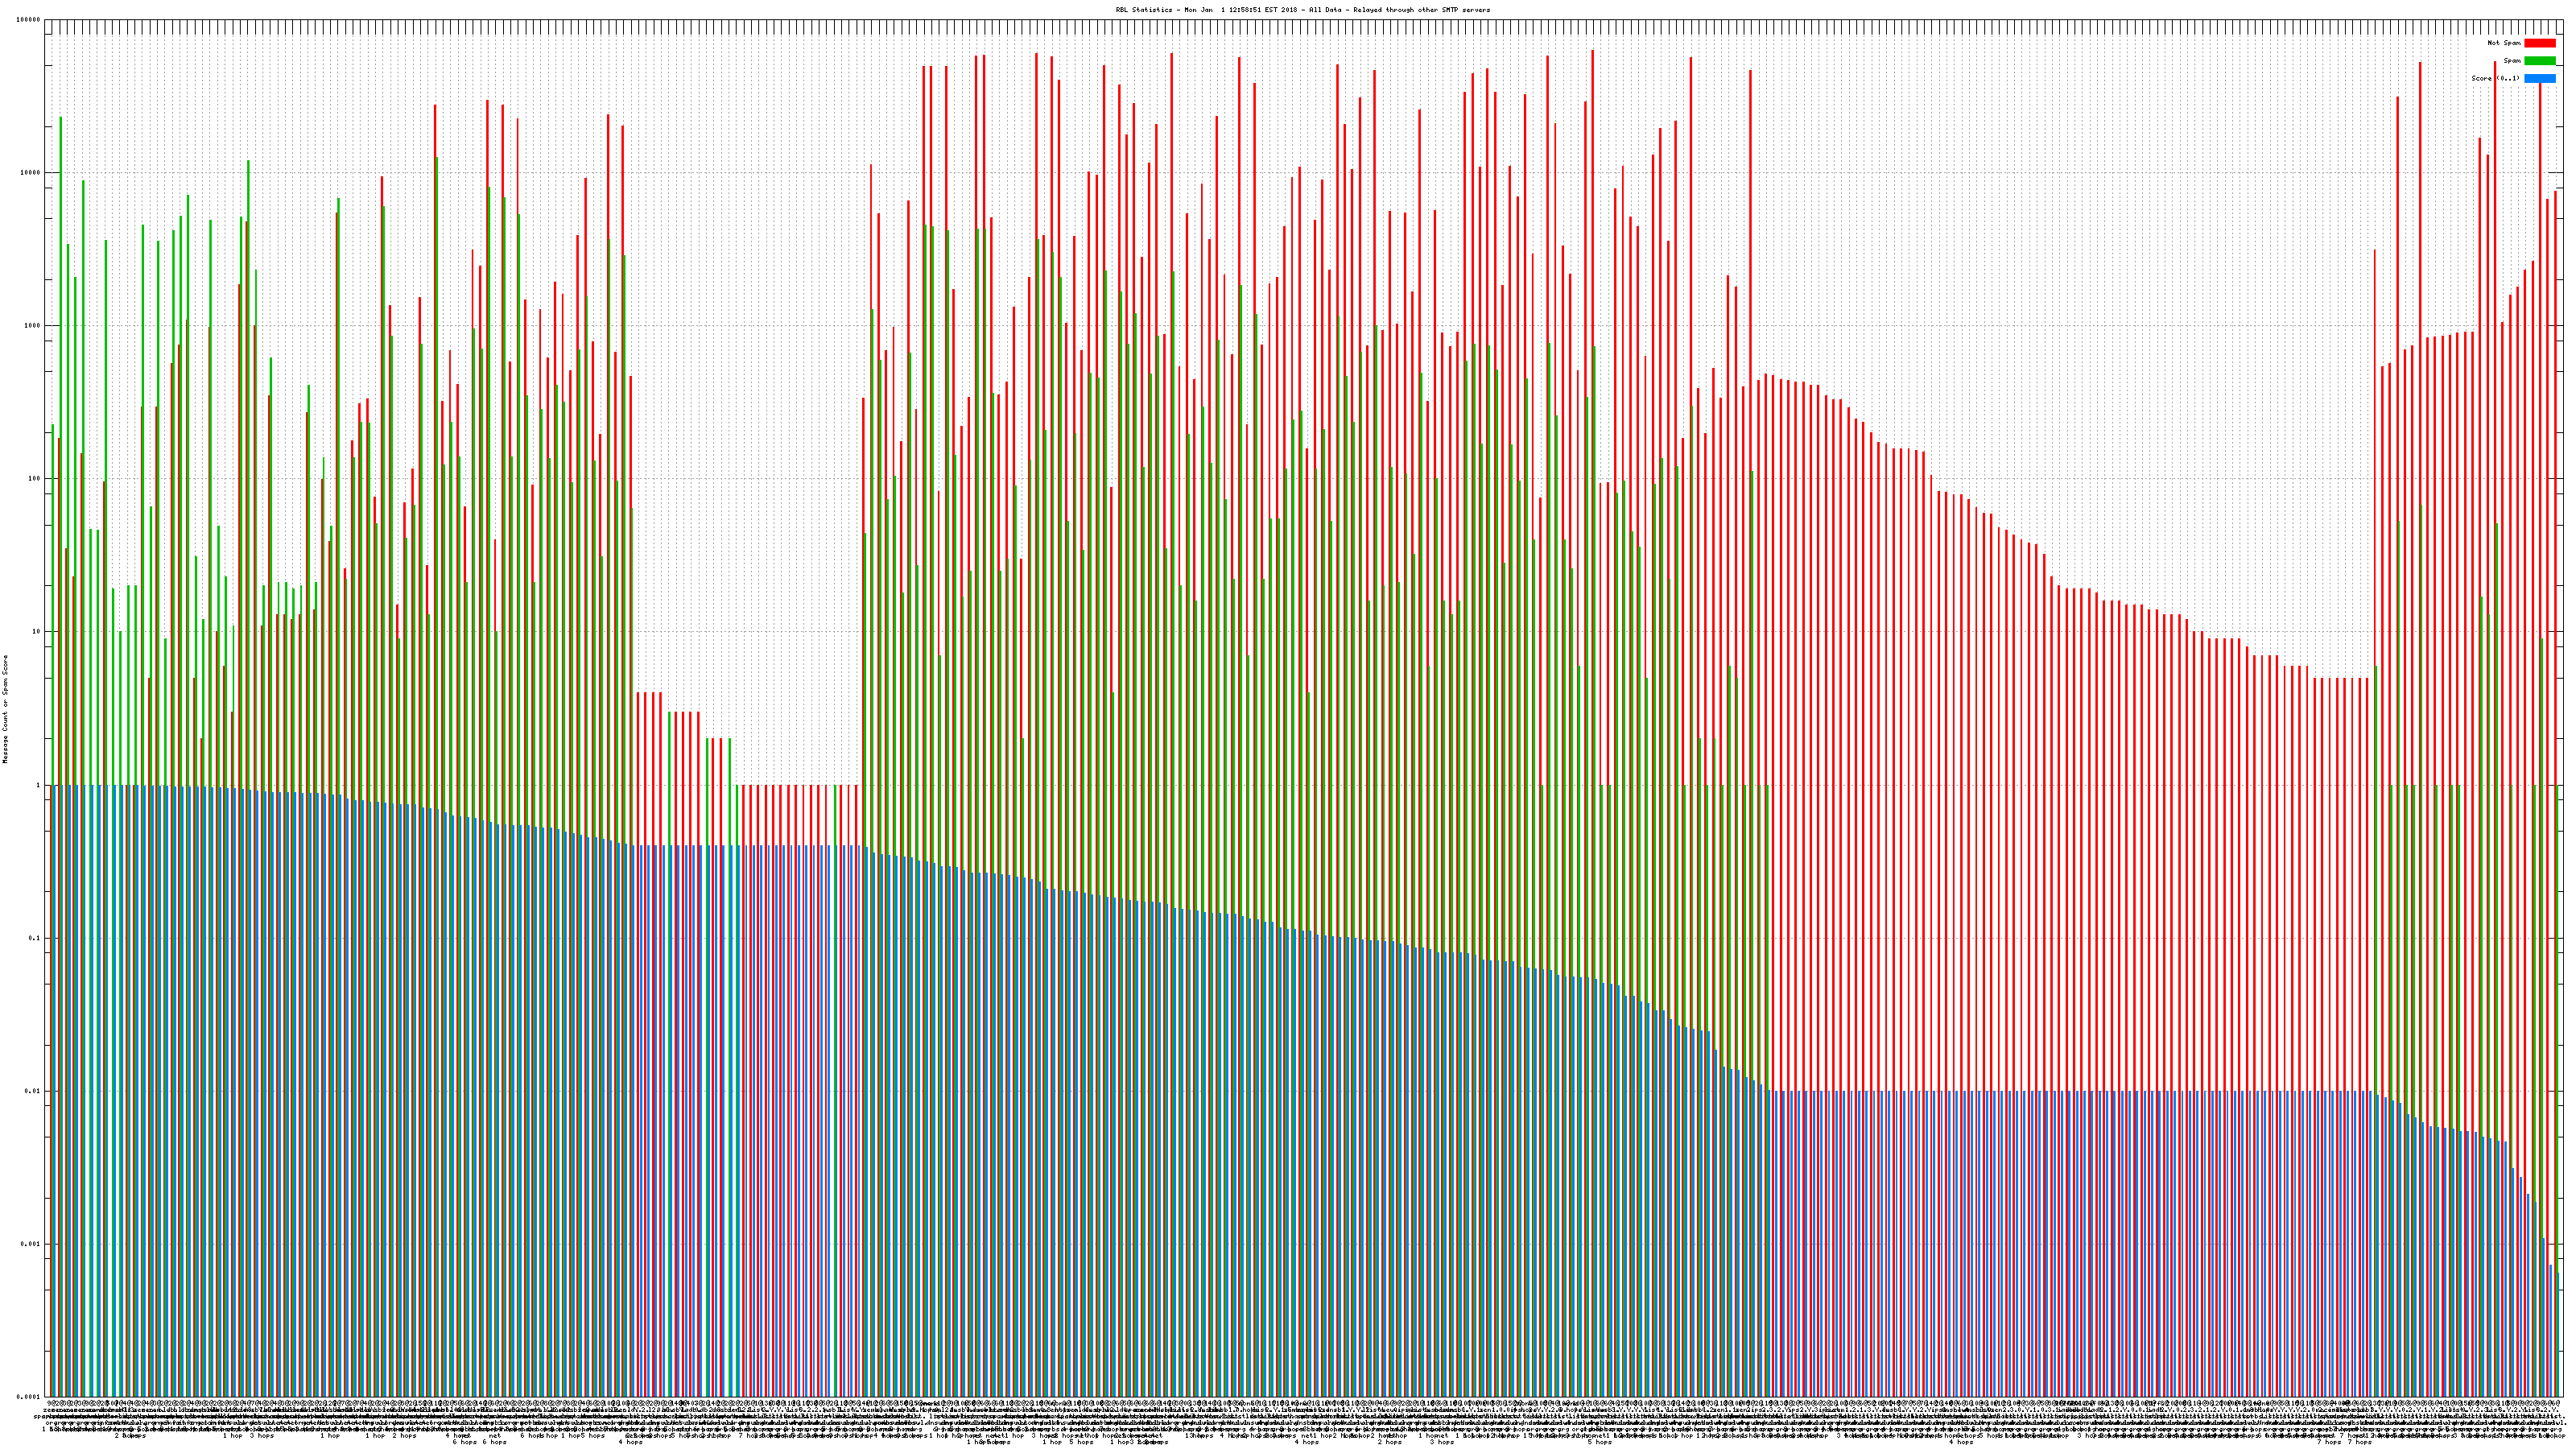Click the 100000 y-axis tick label
Viewport: 2576px width, 1449px height.
point(29,20)
